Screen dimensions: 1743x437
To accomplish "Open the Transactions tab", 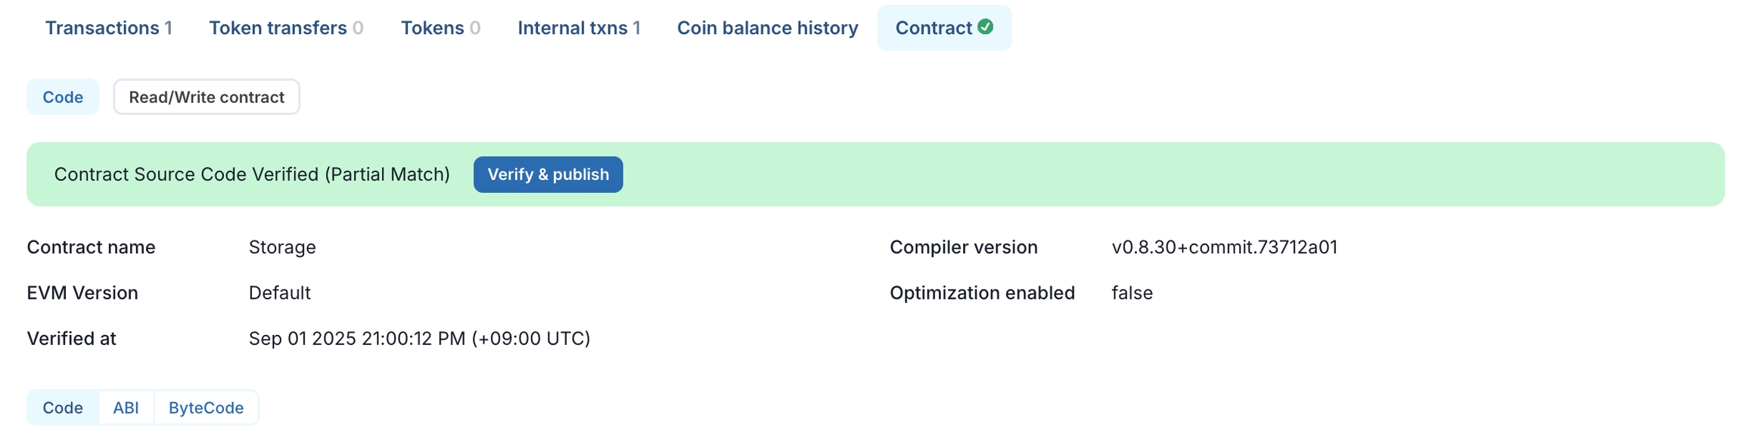I will 108,28.
